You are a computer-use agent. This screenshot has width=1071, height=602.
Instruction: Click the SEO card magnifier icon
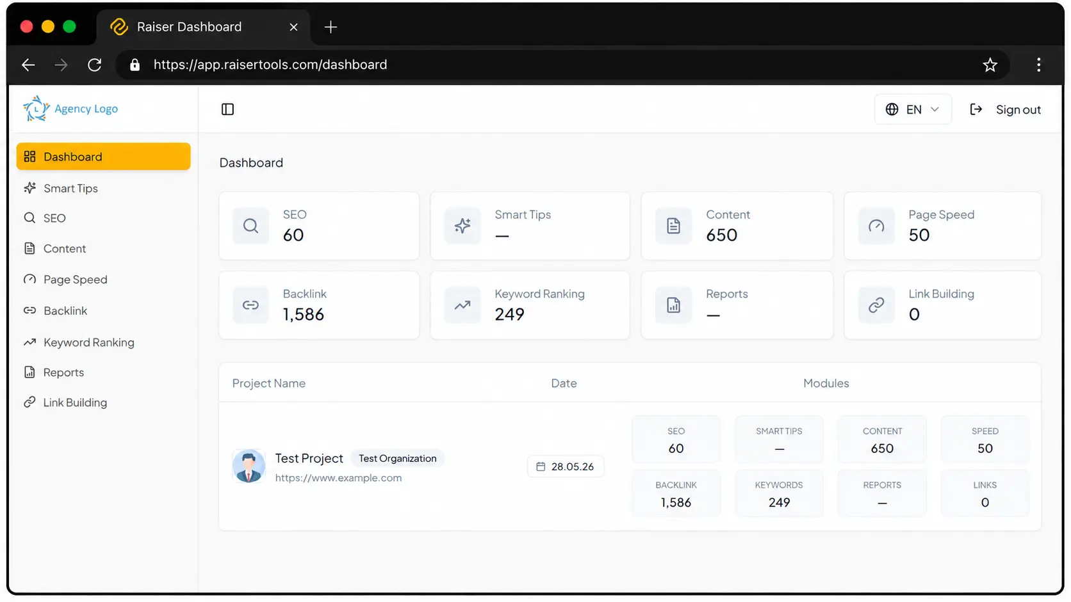coord(251,226)
